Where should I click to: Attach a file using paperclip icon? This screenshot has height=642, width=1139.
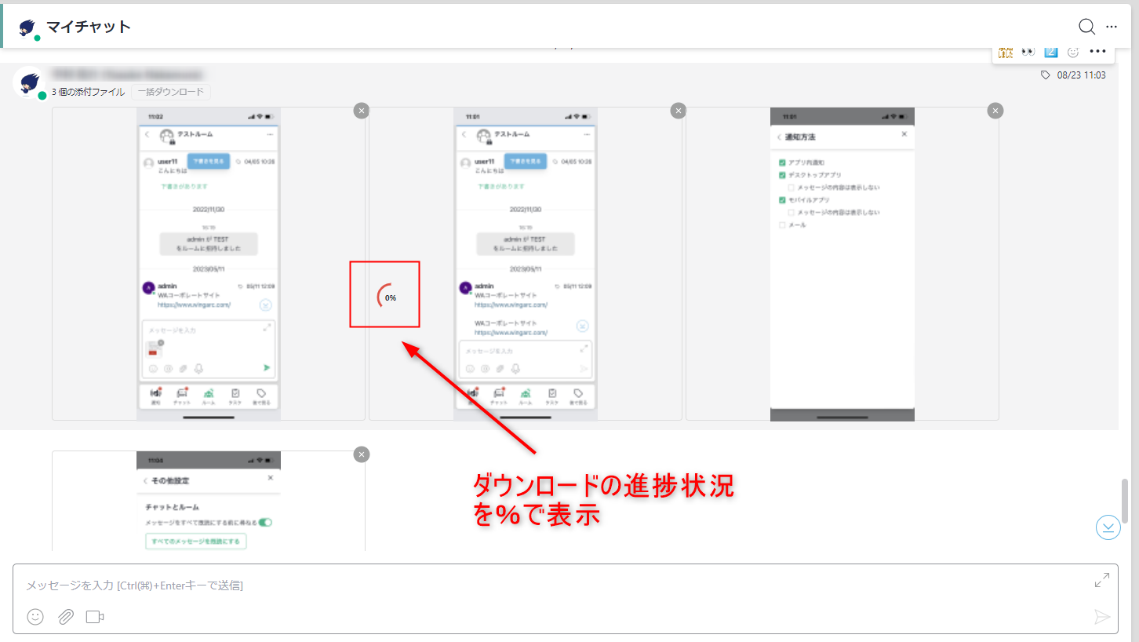(66, 617)
